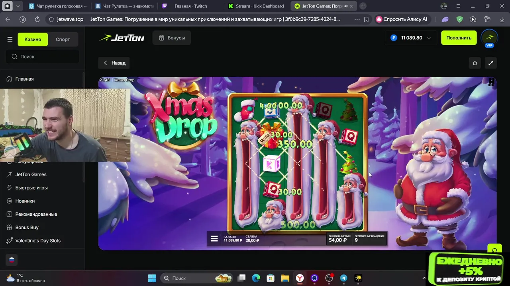Open weather widget showing 1°C
This screenshot has height=286, width=510.
coord(26,278)
